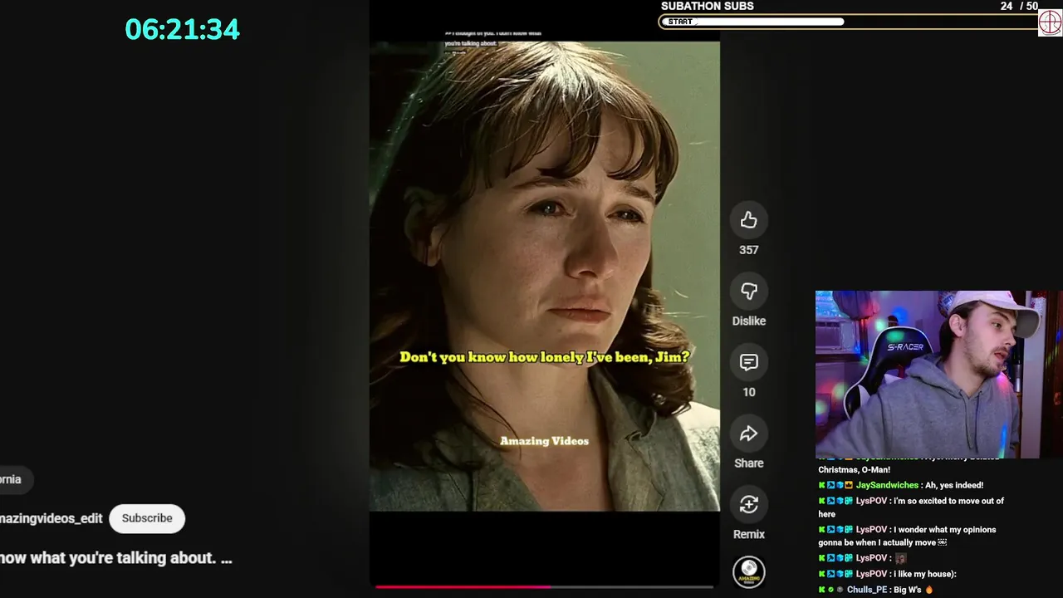This screenshot has width=1063, height=598.
Task: Subscribe to amazingvideos_edit channel
Action: tap(147, 518)
